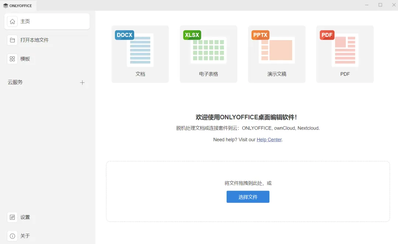Click the folder icon for 打开本地文件
Screen dimensions: 398x244
tap(12, 40)
